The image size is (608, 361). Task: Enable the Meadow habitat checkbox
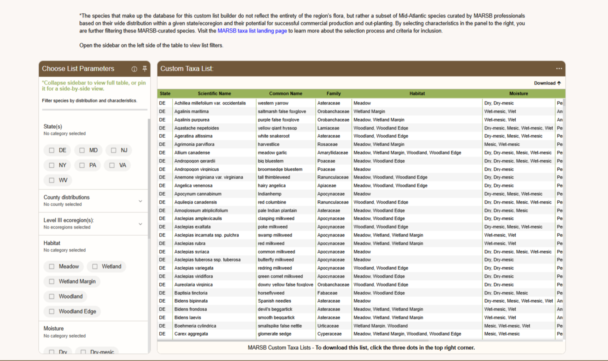click(52, 266)
